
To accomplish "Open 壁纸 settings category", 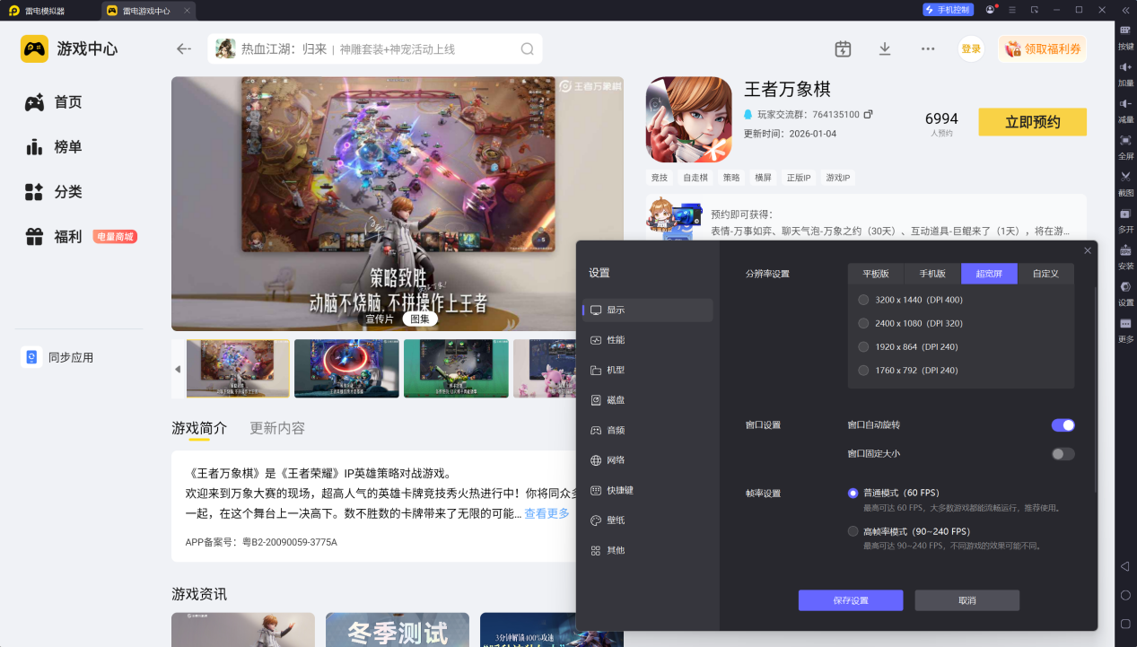I will [x=648, y=520].
